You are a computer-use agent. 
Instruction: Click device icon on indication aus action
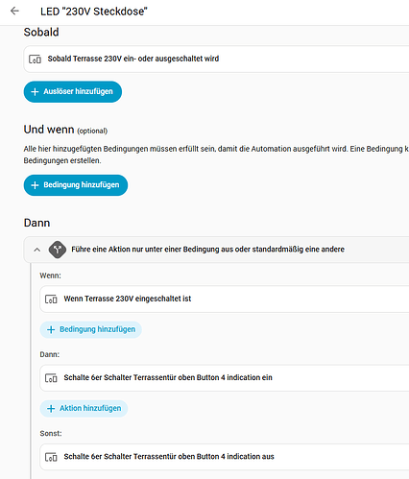pos(51,457)
